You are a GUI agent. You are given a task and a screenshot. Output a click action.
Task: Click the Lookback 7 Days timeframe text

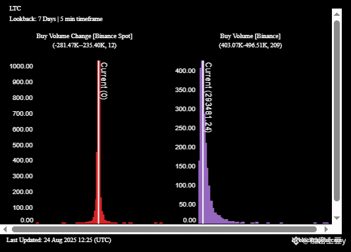point(56,19)
